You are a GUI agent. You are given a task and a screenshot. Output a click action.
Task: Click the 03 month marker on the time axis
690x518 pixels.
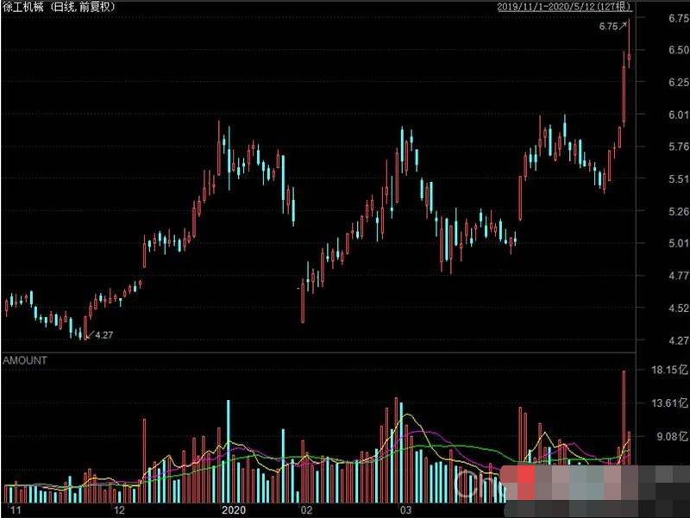coord(405,510)
